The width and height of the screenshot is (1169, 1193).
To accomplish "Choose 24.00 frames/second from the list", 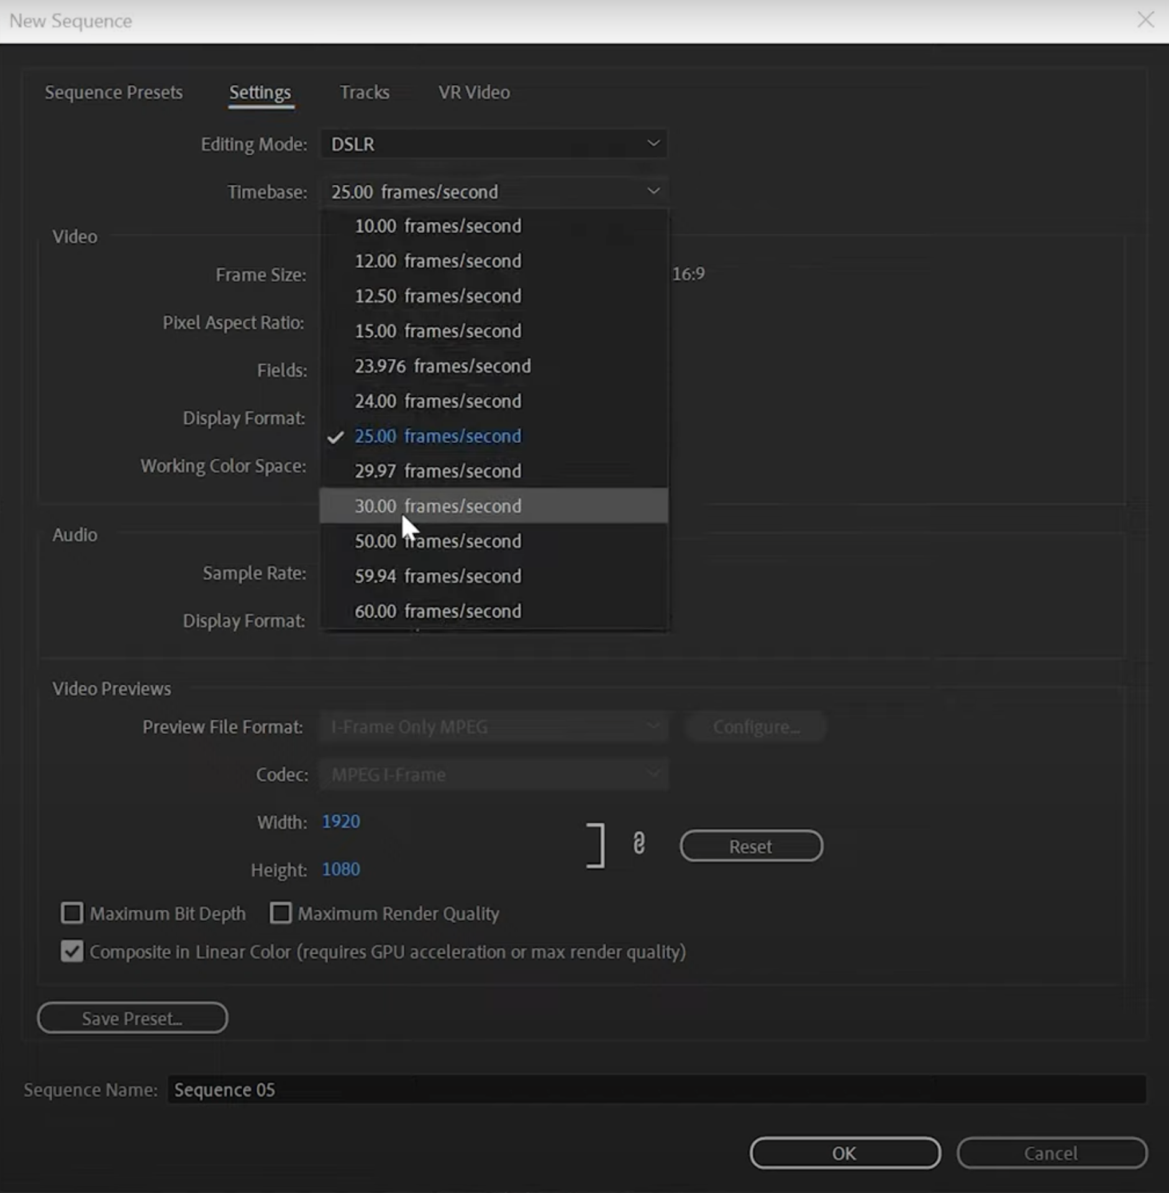I will click(x=494, y=401).
